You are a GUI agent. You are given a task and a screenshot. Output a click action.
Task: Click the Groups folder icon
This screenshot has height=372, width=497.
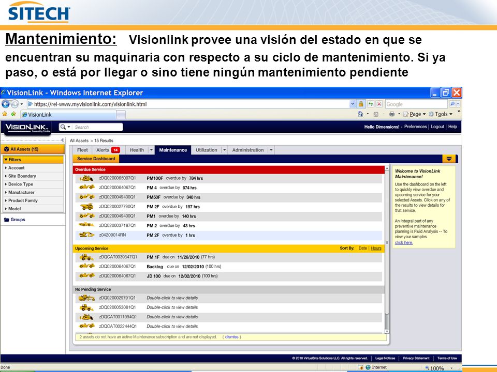pyautogui.click(x=6, y=220)
